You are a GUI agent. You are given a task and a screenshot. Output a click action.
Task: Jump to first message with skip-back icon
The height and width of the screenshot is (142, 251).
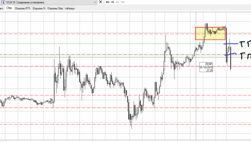[108, 2]
